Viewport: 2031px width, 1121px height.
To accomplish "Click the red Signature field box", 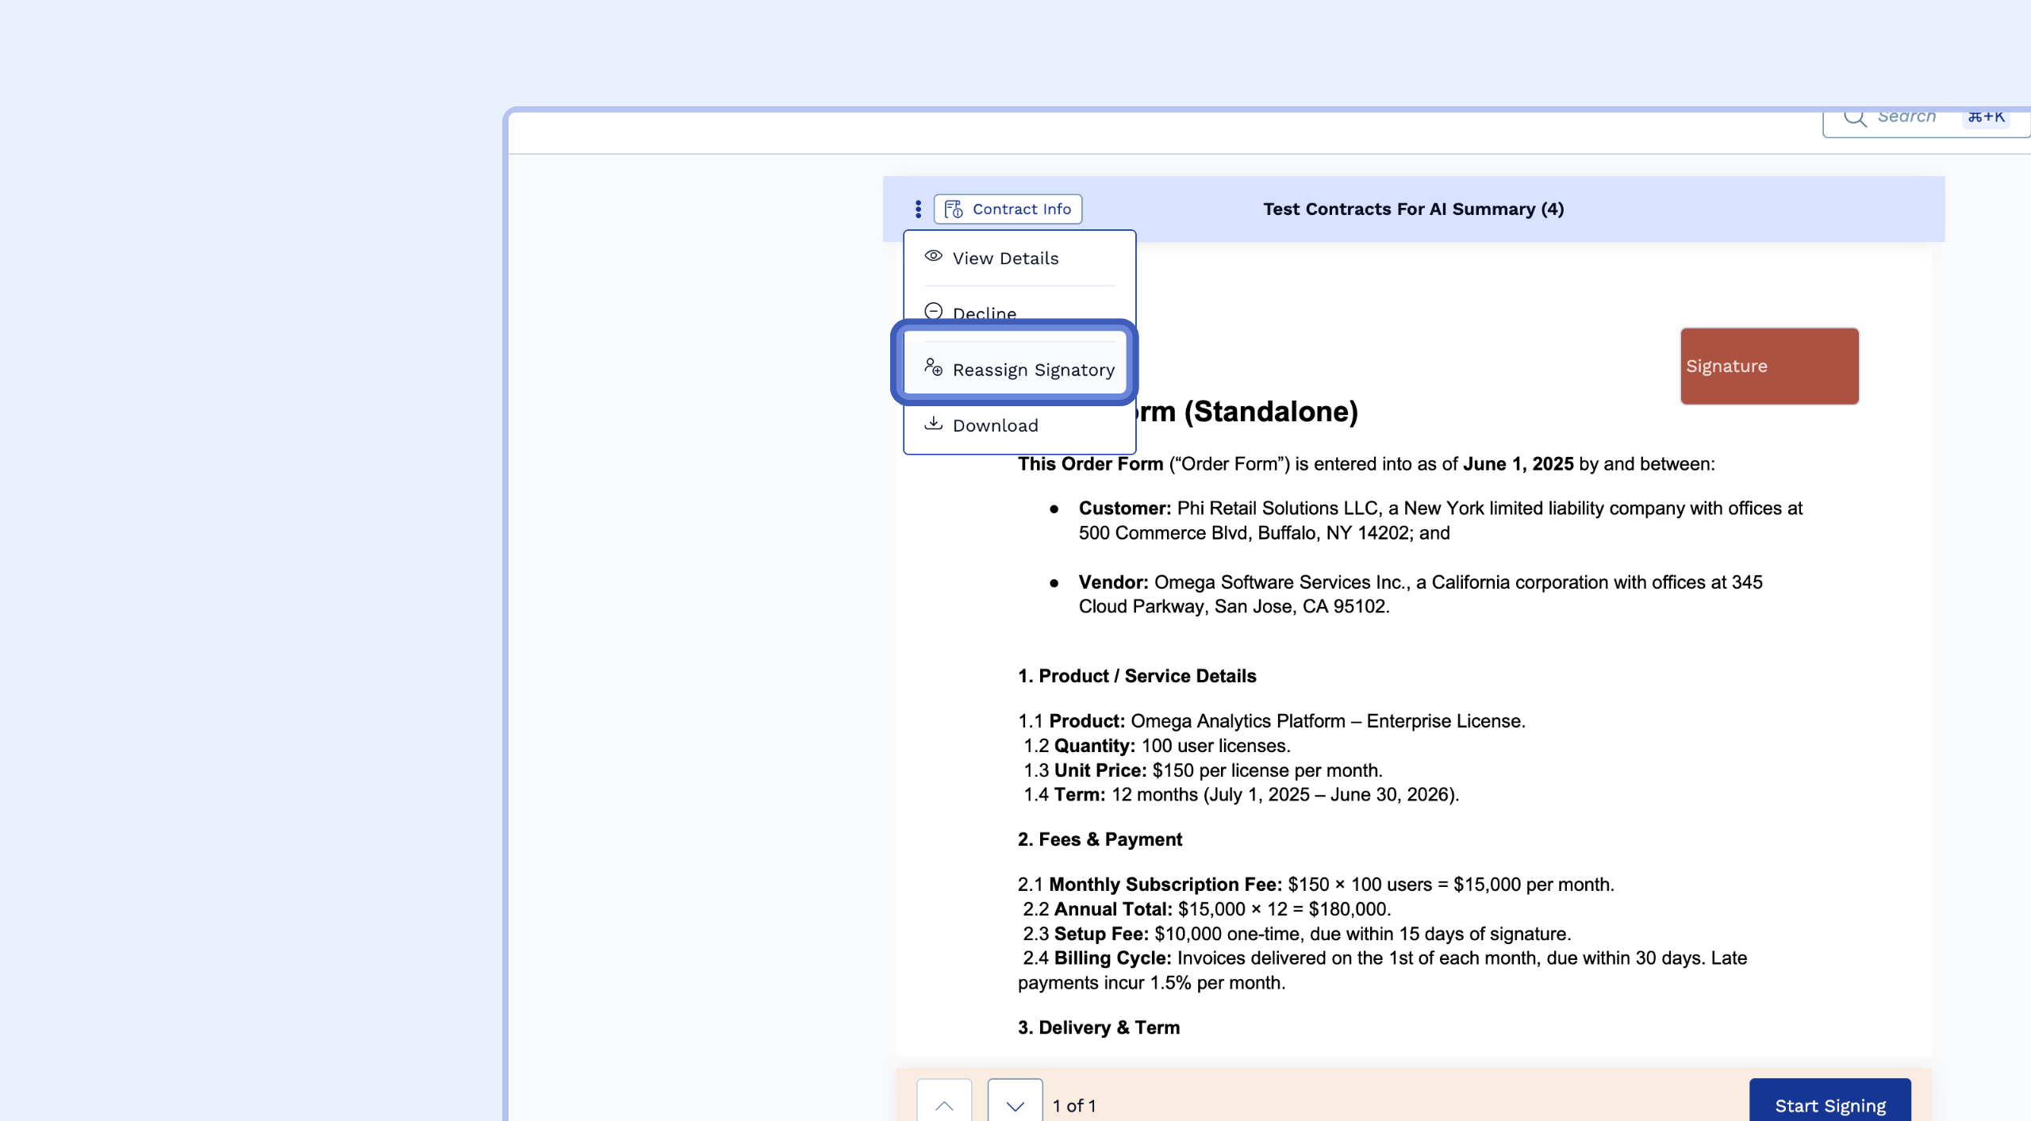I will 1768,366.
